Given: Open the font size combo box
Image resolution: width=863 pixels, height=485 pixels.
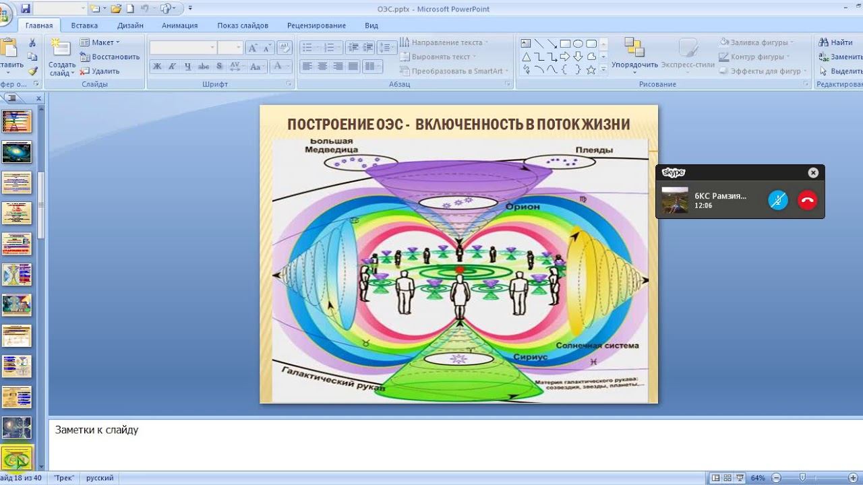Looking at the screenshot, I should (230, 47).
